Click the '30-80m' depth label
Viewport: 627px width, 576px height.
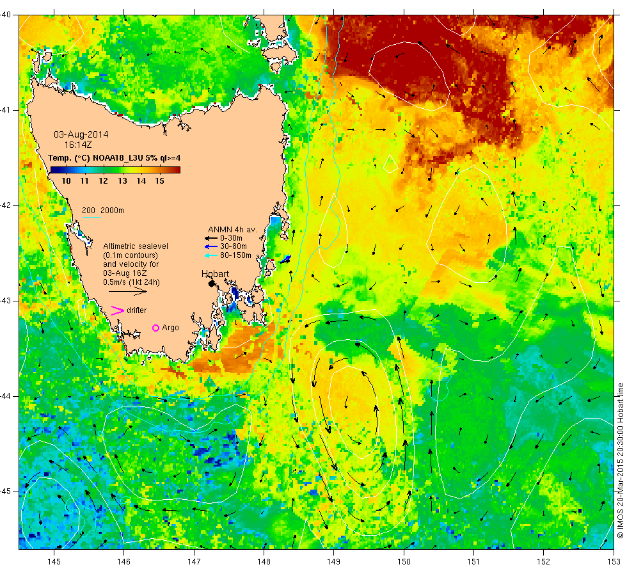[x=233, y=246]
